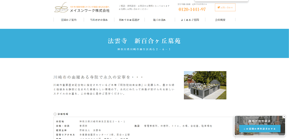Click the 曹洞宗 value

pos(83,126)
